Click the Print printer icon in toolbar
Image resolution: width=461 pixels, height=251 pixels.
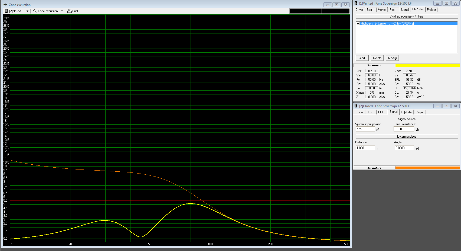(69, 11)
